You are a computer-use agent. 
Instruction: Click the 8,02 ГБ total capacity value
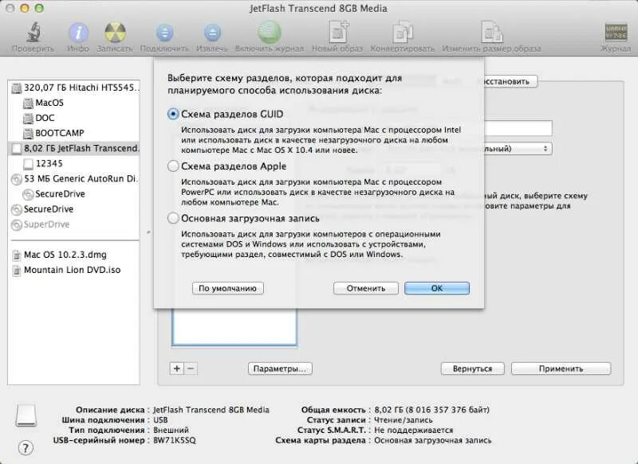click(431, 410)
